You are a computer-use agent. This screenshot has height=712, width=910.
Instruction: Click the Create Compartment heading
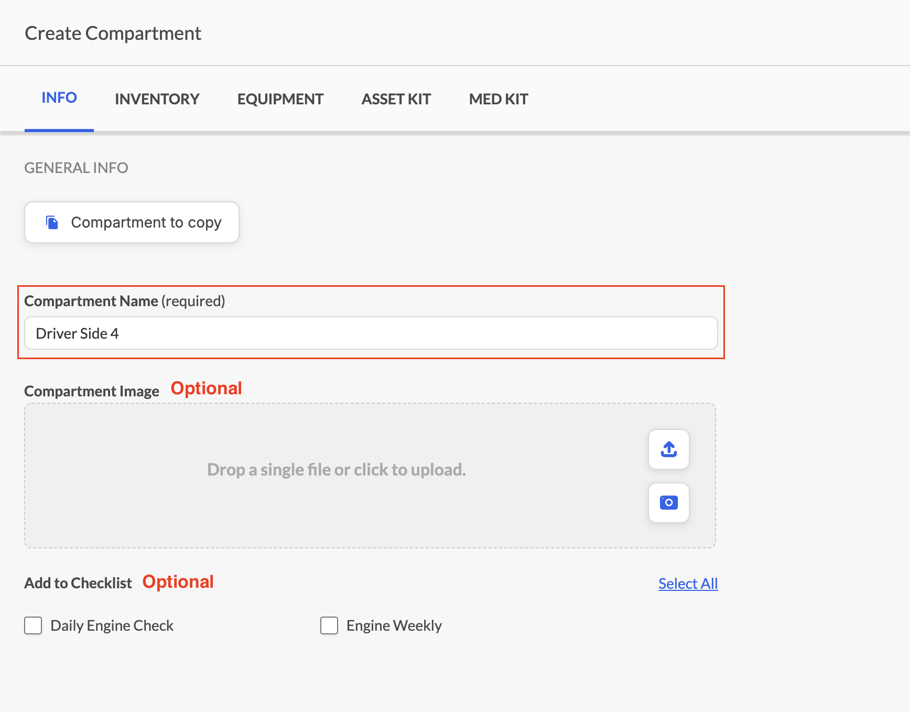113,34
